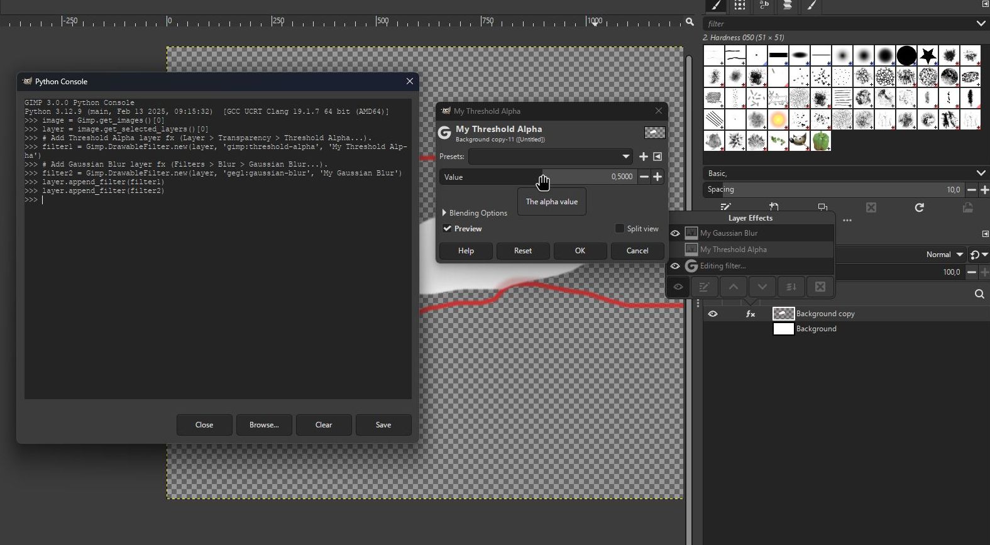Hide the My Gaussian Blur effect
Screen dimensions: 990x545
(x=675, y=233)
